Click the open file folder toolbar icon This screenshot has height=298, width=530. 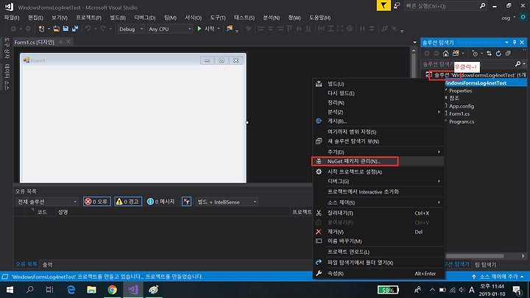tap(57, 29)
